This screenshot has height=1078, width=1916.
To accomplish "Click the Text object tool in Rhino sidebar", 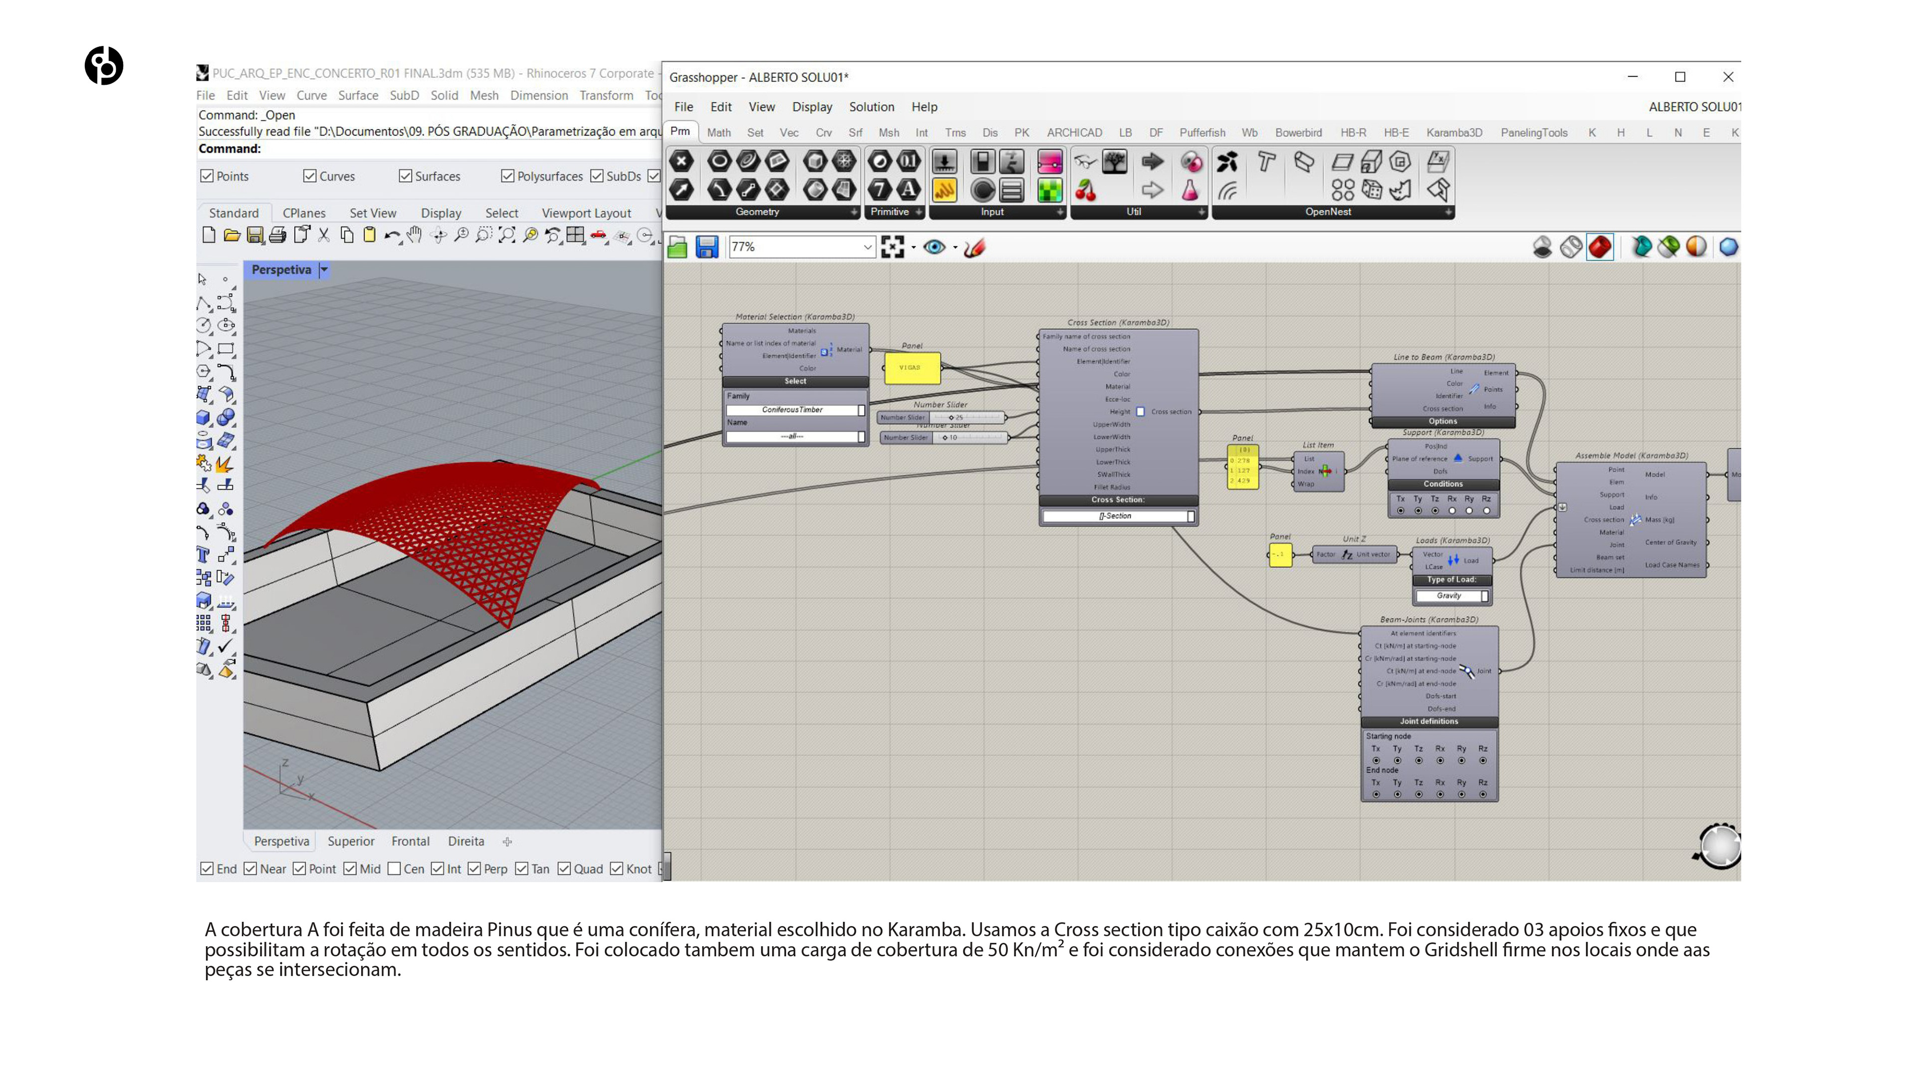I will click(202, 555).
